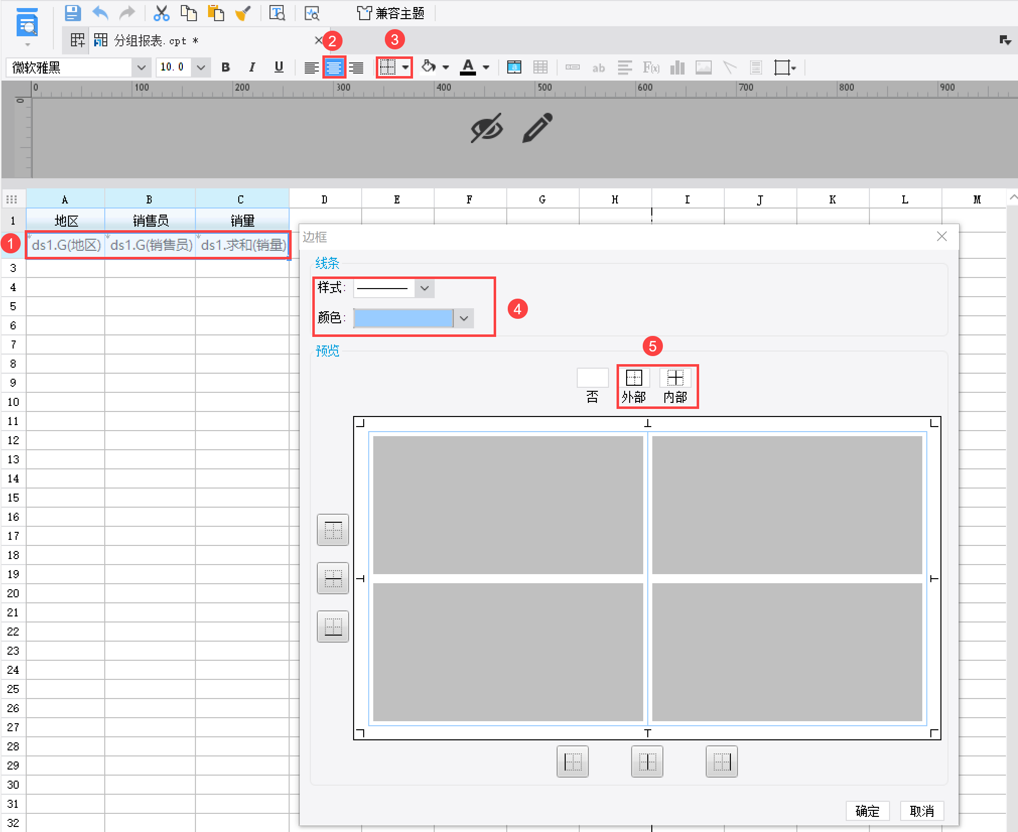
Task: Click the 取消 button
Action: pyautogui.click(x=921, y=811)
